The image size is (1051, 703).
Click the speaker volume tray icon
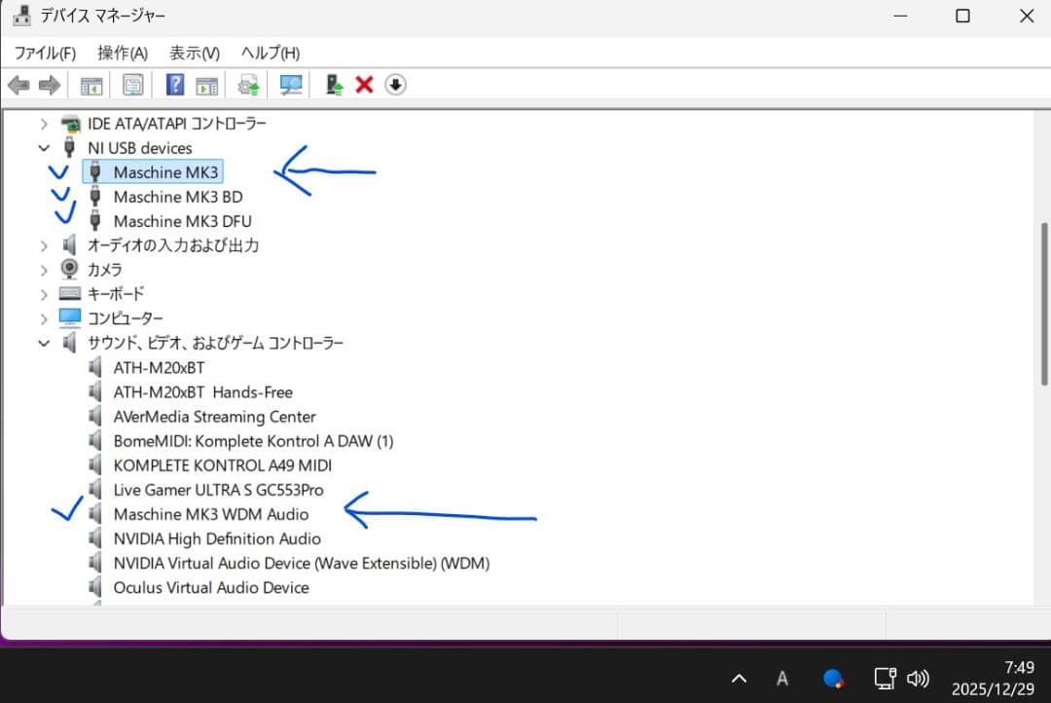point(918,679)
